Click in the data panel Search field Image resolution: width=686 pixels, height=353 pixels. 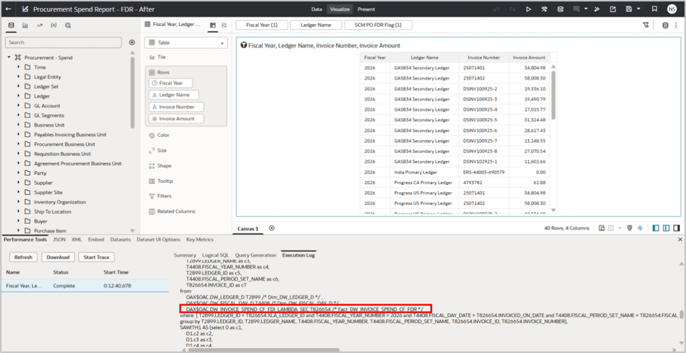64,42
